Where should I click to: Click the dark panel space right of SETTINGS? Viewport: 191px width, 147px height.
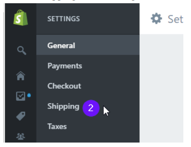pos(110,19)
